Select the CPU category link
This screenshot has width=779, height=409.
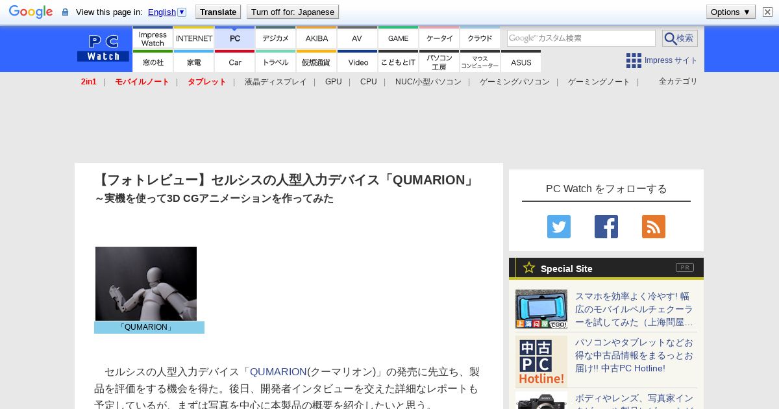point(369,82)
